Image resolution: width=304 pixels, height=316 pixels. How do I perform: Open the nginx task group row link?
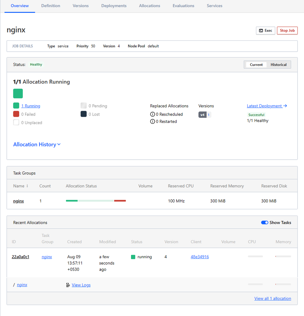click(19, 201)
